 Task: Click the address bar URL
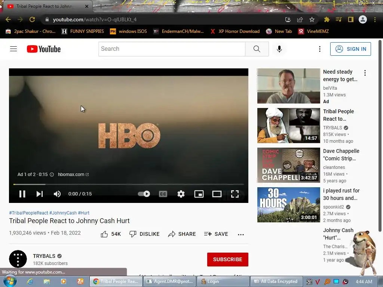click(95, 19)
